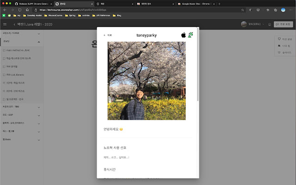This screenshot has width=296, height=185.
Task: Click 미션 완료 in the right panel
Action: pos(285,39)
